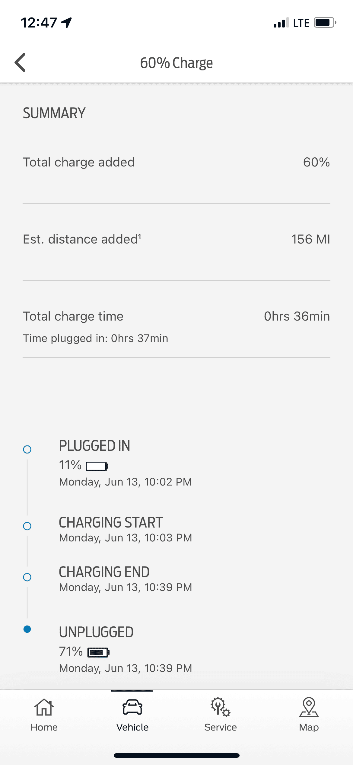The width and height of the screenshot is (353, 765).
Task: Go to the Map tab
Action: point(309,714)
